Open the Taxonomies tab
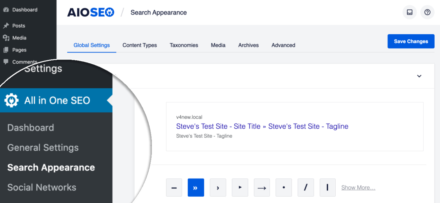 (x=184, y=45)
